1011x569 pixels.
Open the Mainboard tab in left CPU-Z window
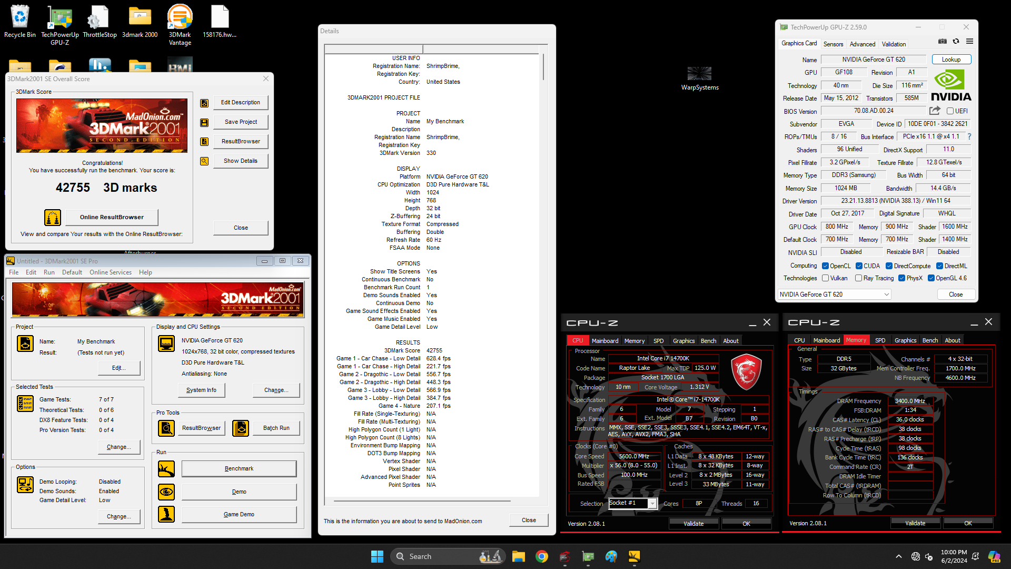tap(605, 341)
